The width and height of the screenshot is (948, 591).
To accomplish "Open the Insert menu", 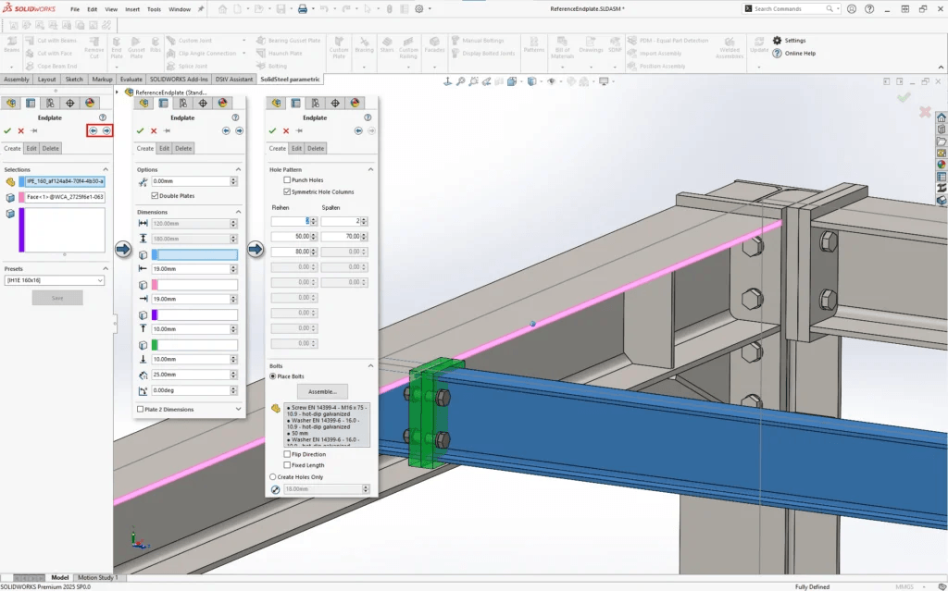I will pyautogui.click(x=133, y=9).
